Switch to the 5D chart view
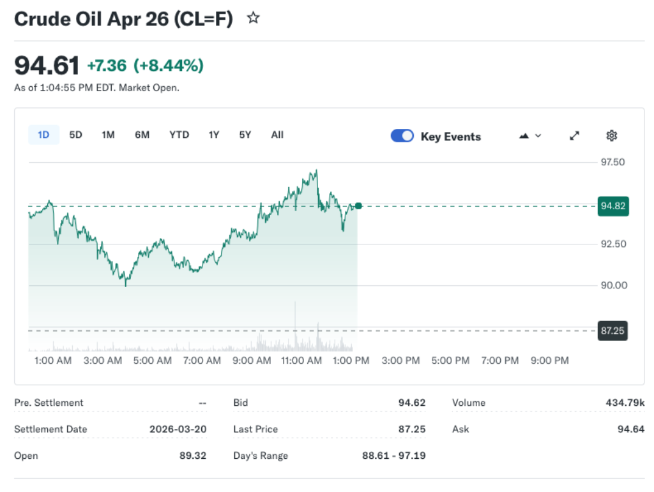Viewport: 654px width, 492px height. tap(75, 135)
